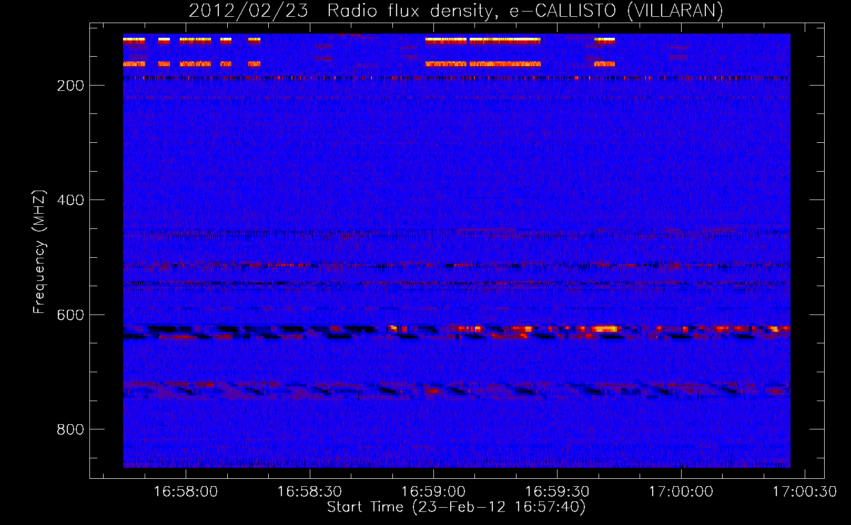This screenshot has height=525, width=851.
Task: Click the 17:00:30 time tick label
Action: (805, 492)
